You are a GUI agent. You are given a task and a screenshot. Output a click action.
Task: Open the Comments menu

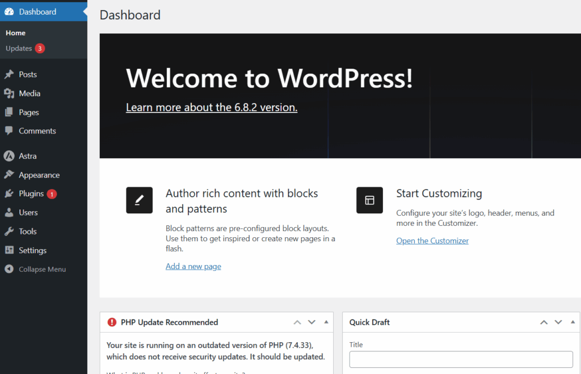pyautogui.click(x=44, y=131)
